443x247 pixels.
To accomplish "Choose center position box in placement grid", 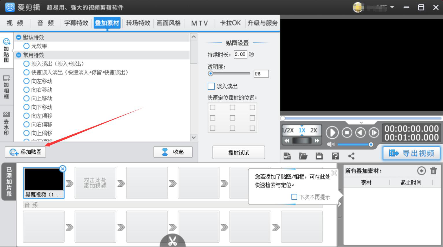I will click(x=232, y=118).
